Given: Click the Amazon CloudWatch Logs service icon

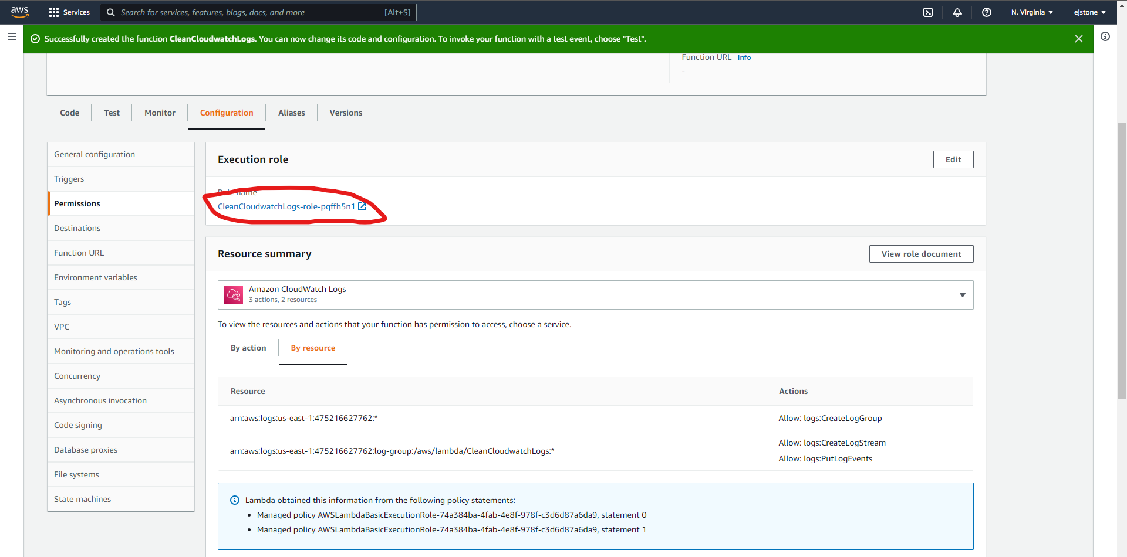Looking at the screenshot, I should pos(234,295).
